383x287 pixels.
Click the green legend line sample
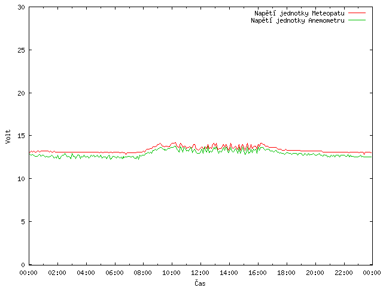pyautogui.click(x=357, y=20)
